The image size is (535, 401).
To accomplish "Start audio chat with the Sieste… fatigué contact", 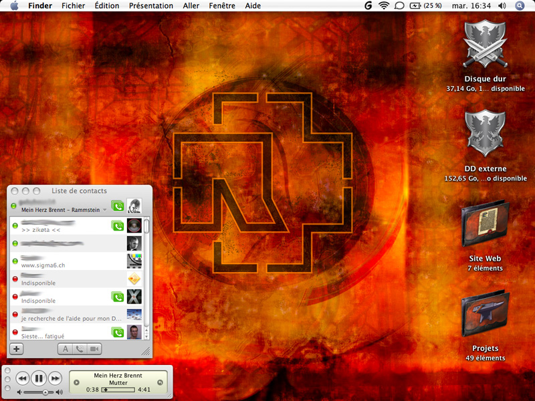I will 118,332.
